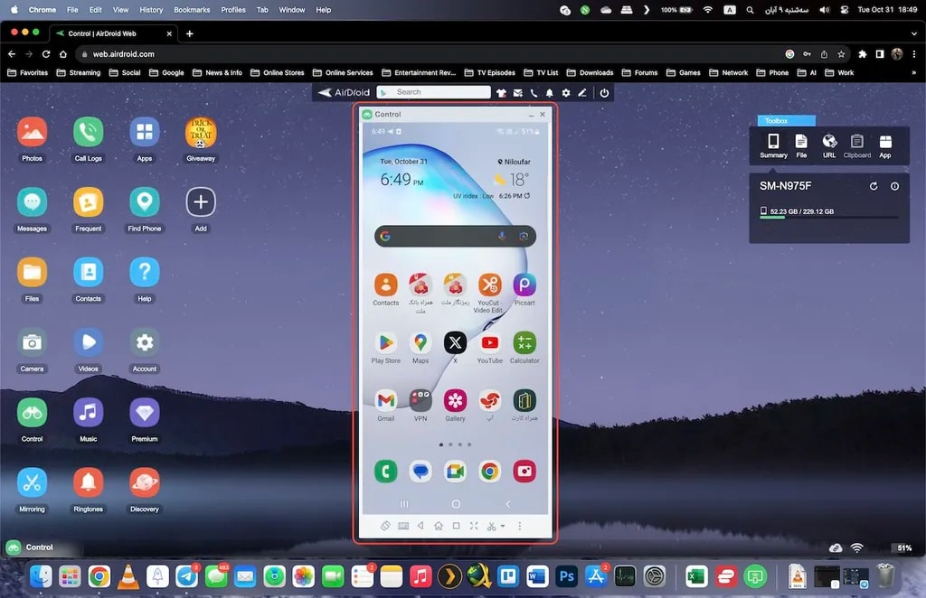The width and height of the screenshot is (926, 598).
Task: Click the rotate screen icon in Control toolbar
Action: click(384, 526)
